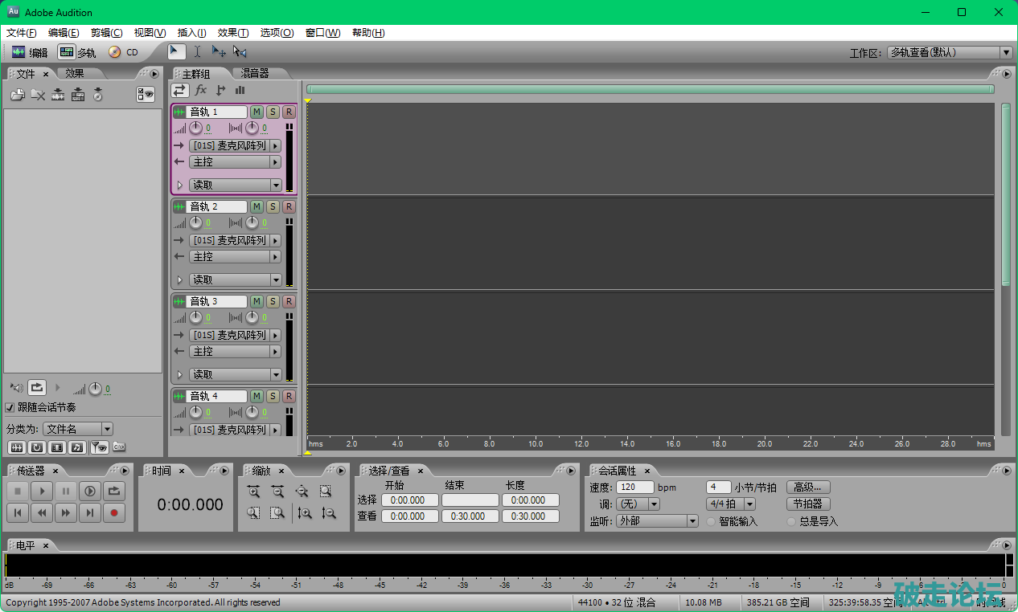
Task: Toggle the 跟随会话节奏 checkbox
Action: (10, 407)
